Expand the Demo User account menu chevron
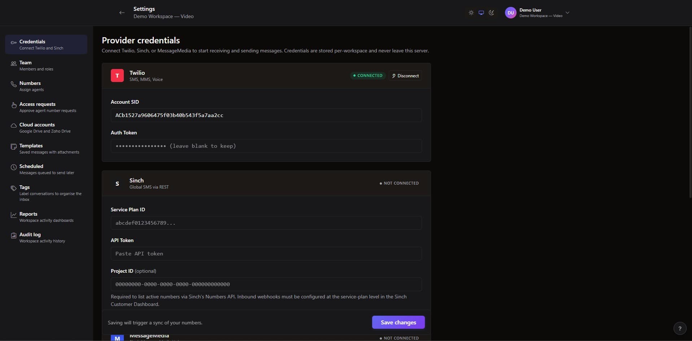Image resolution: width=692 pixels, height=341 pixels. click(567, 13)
